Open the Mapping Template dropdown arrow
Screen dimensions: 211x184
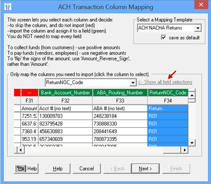click(198, 28)
